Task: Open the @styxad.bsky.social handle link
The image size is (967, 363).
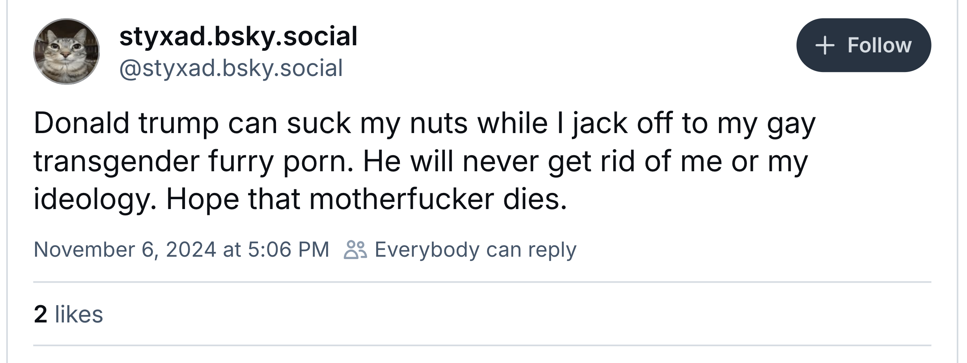Action: coord(231,68)
